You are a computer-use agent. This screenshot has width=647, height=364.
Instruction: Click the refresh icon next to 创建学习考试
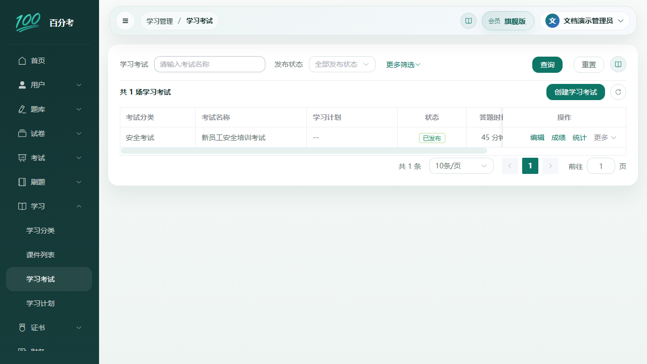(x=618, y=92)
